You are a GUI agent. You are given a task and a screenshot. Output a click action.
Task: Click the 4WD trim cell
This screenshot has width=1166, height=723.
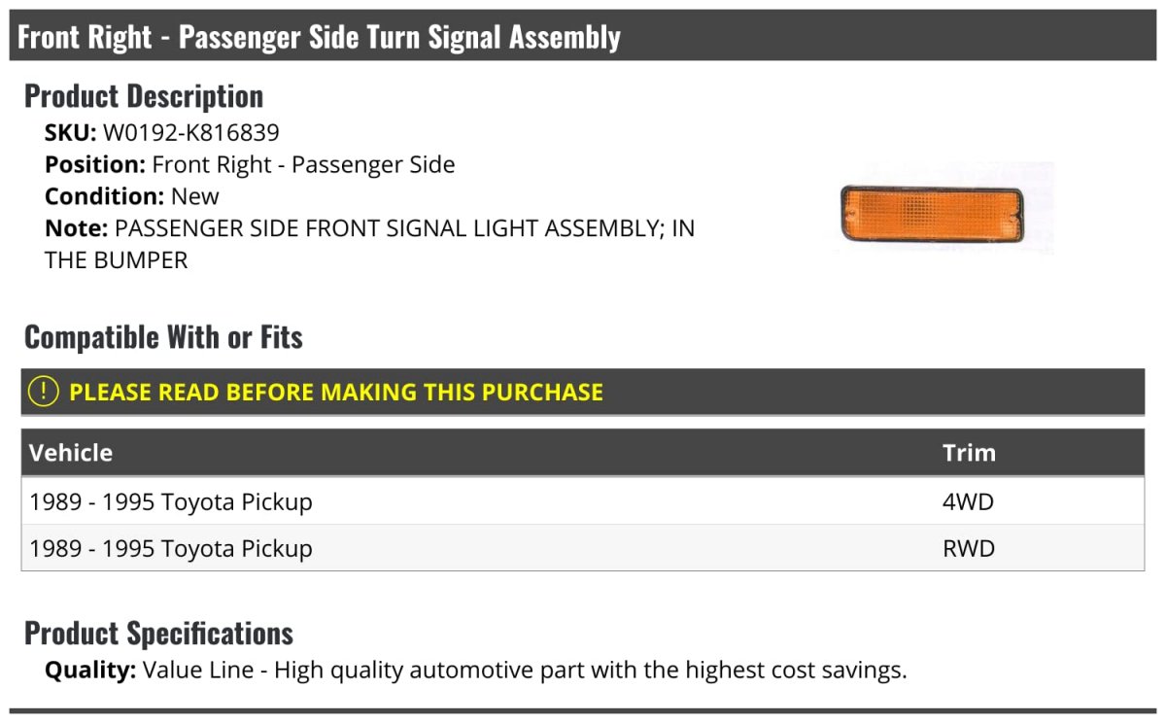click(x=969, y=502)
